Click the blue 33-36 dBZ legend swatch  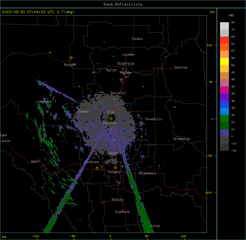(224, 104)
